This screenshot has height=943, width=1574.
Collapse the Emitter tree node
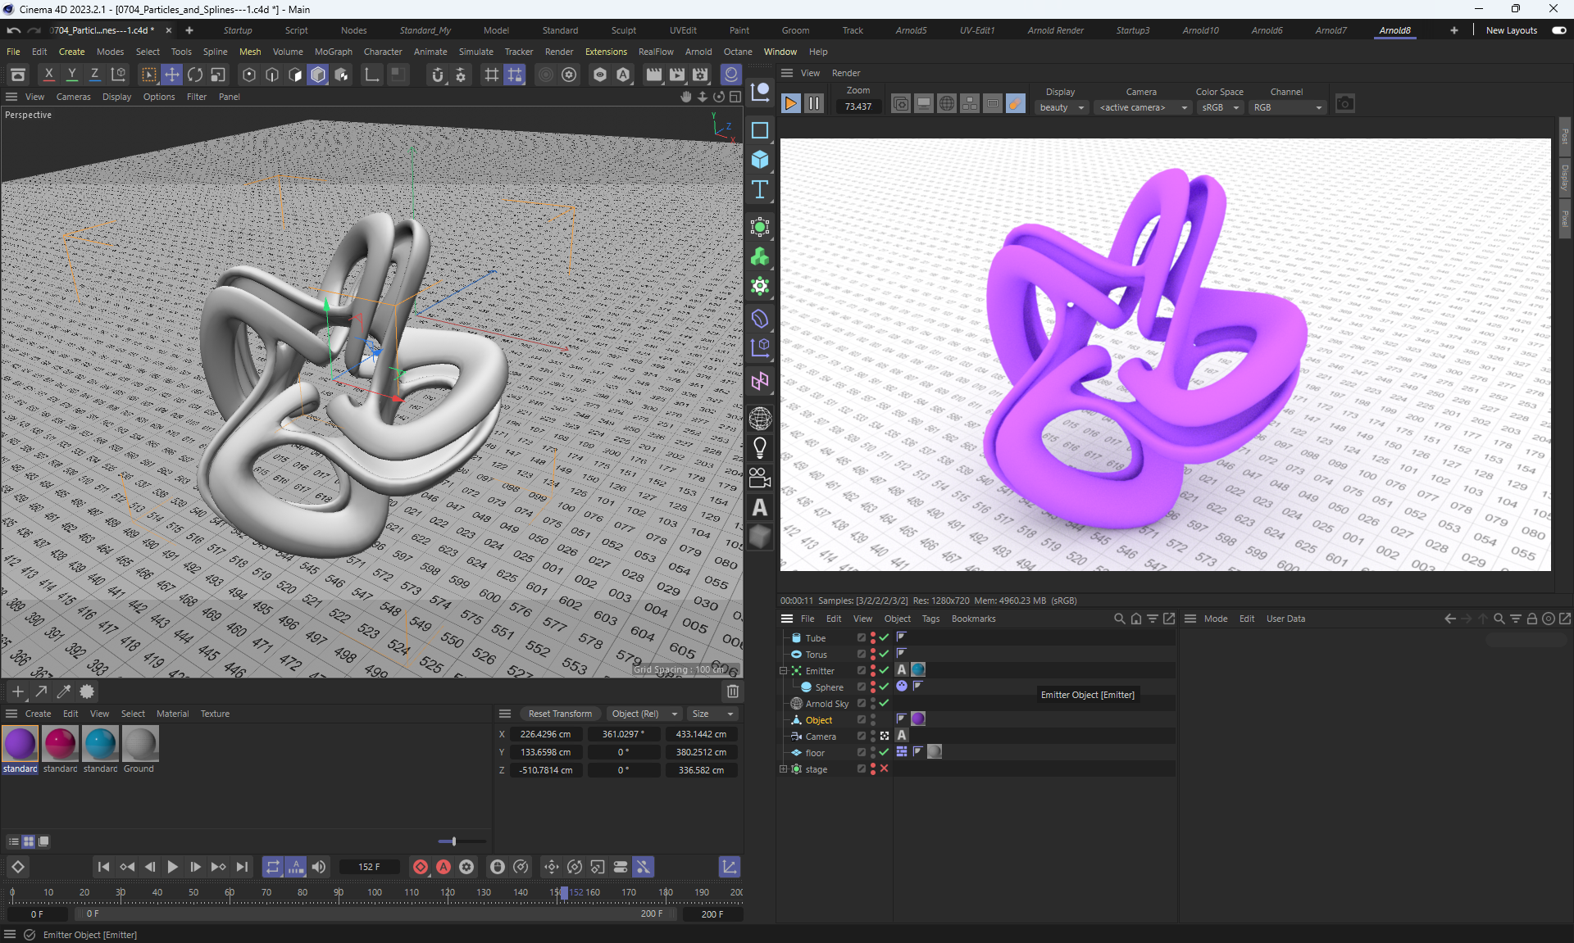(783, 671)
